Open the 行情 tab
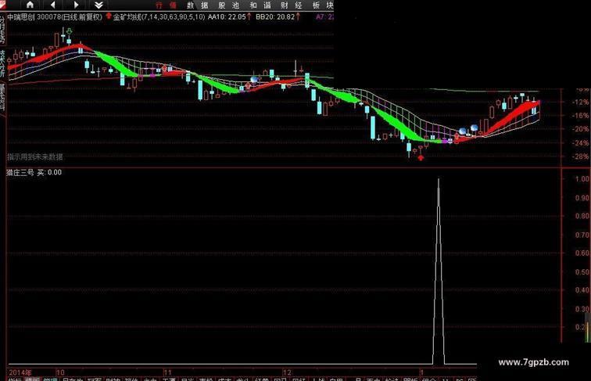The width and height of the screenshot is (591, 381). pyautogui.click(x=166, y=5)
